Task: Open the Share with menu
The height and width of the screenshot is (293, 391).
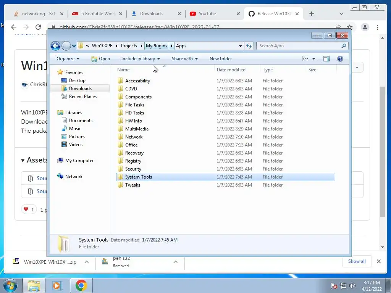Action: click(184, 59)
